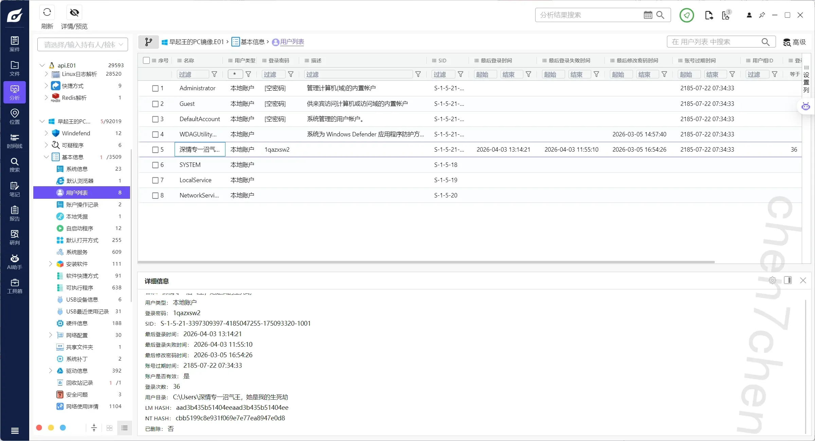Image resolution: width=815 pixels, height=441 pixels.
Task: Check the Administrator row checkbox
Action: 155,88
